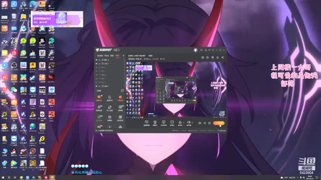The height and width of the screenshot is (180, 321).
Task: Click the orange streaming app on the taskbar
Action: click(x=52, y=178)
